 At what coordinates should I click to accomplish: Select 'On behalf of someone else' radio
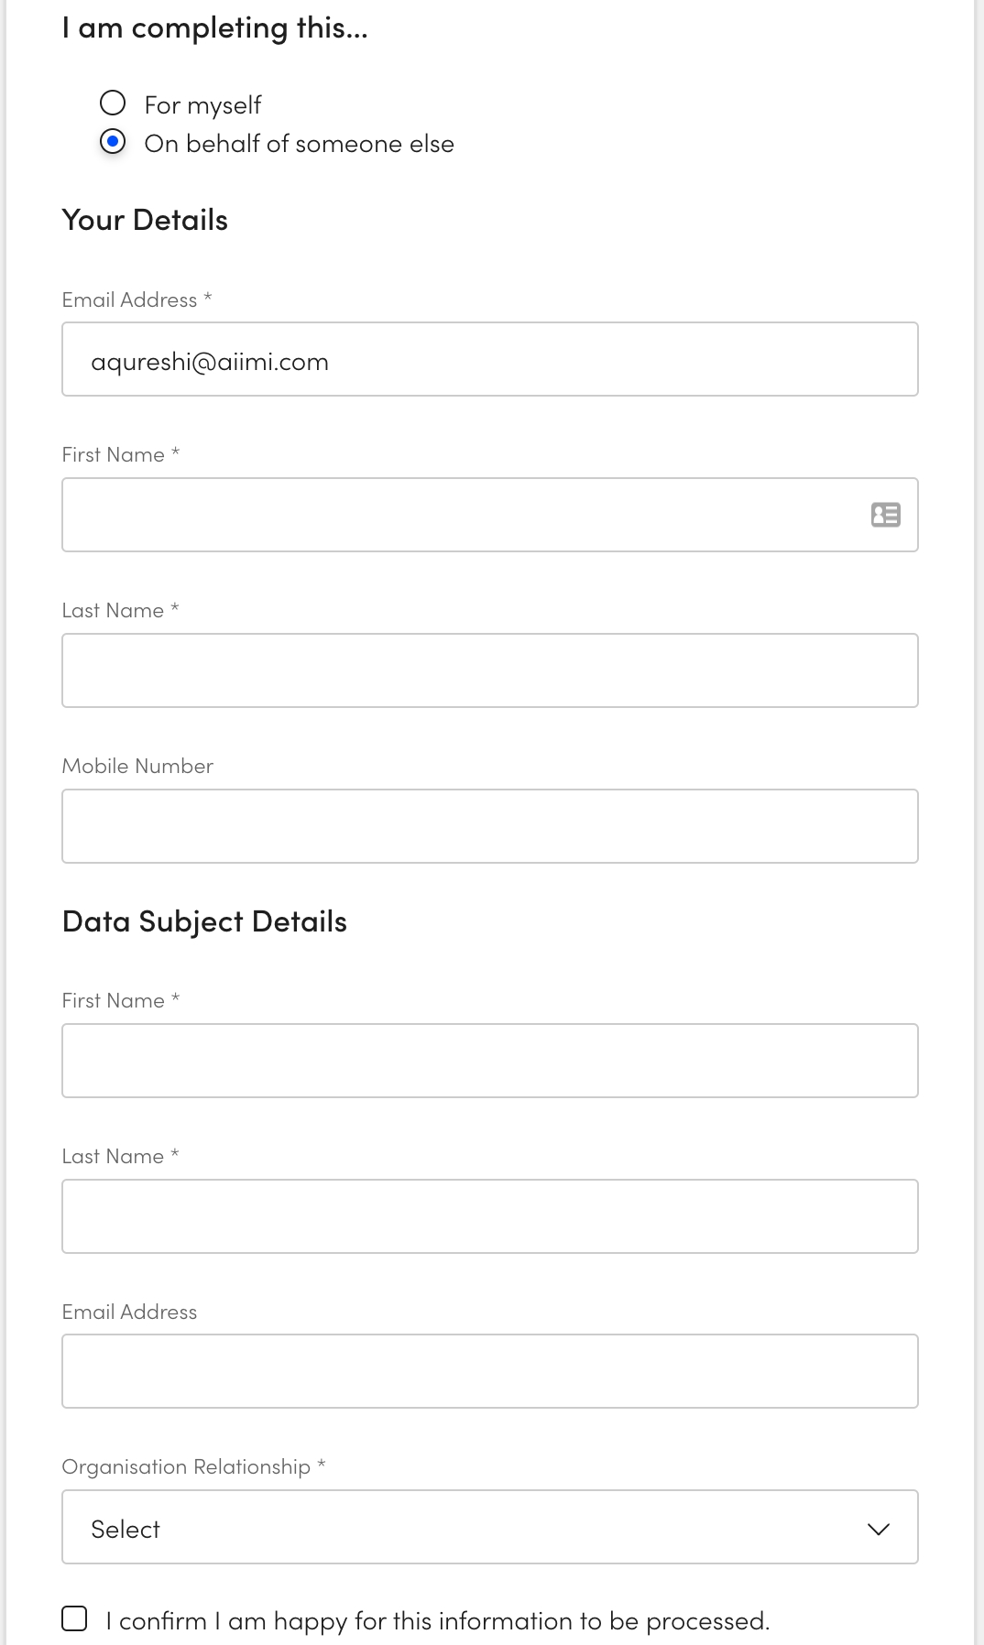(x=113, y=142)
